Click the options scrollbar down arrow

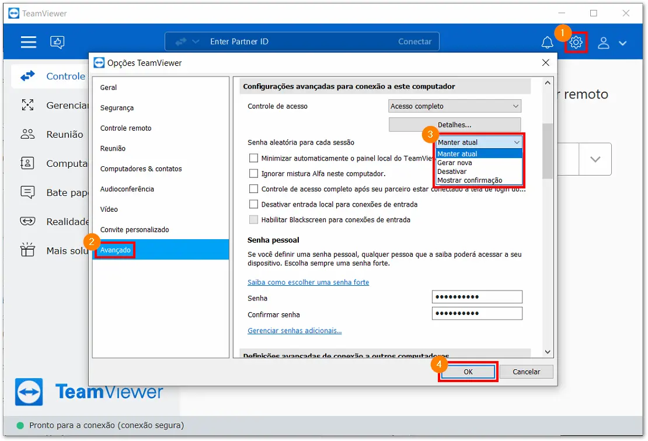coord(548,352)
